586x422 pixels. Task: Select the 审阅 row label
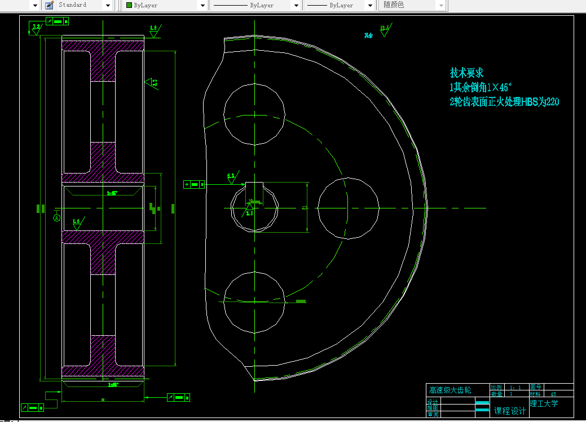click(x=433, y=414)
